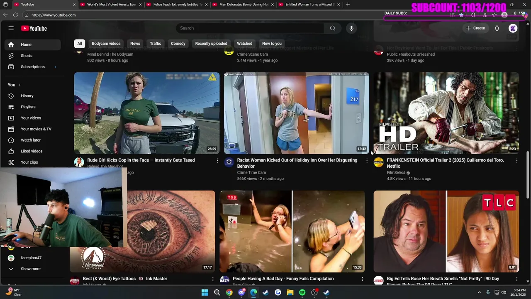Open the YouTube hamburger guide menu

[x=11, y=28]
